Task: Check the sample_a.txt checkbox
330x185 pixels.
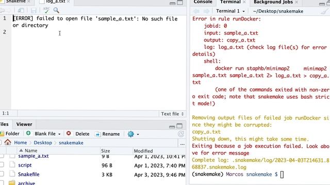Action: [x=2, y=156]
